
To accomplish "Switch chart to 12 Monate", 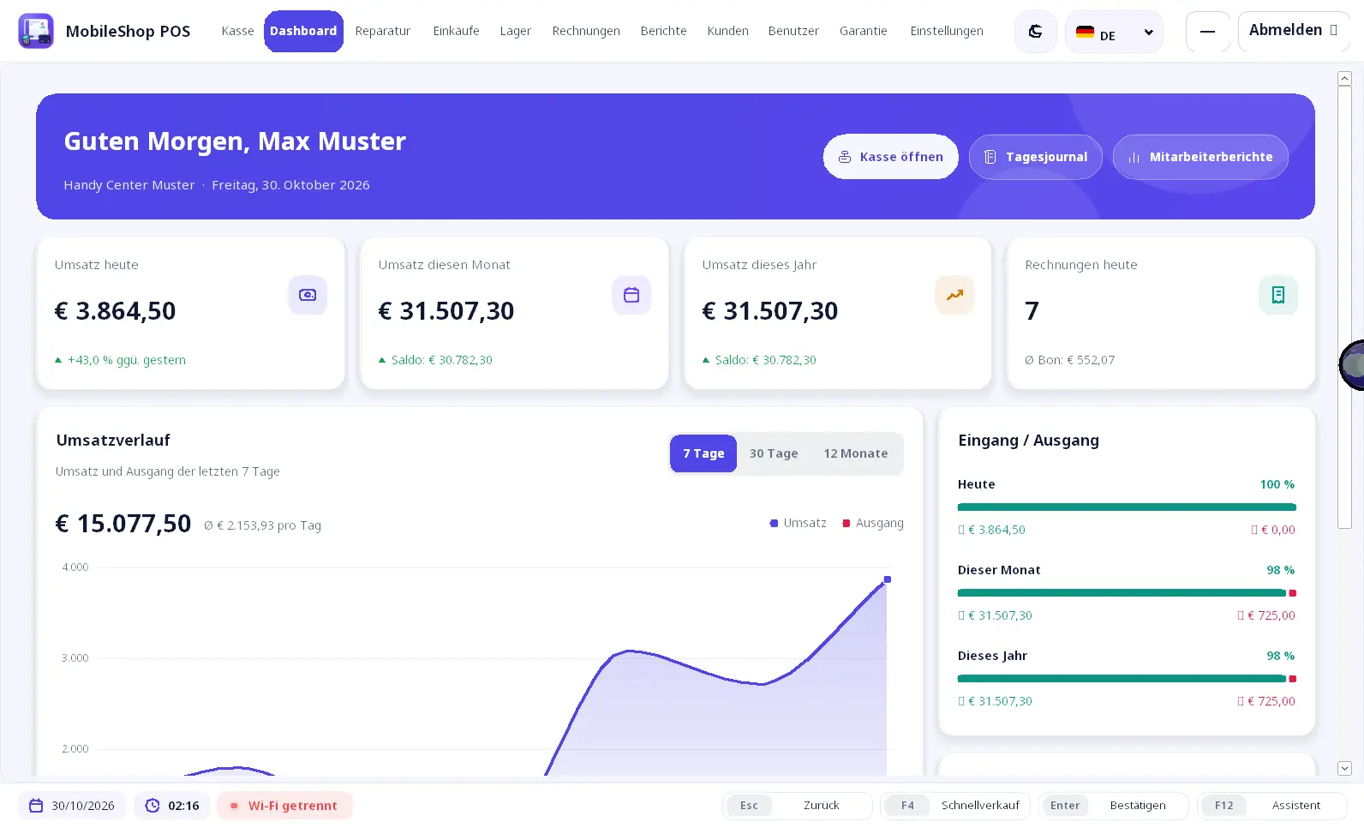I will [x=856, y=453].
